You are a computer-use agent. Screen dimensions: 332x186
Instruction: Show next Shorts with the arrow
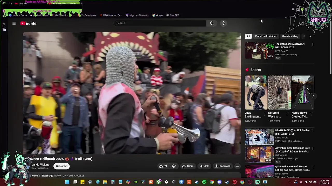[314, 96]
